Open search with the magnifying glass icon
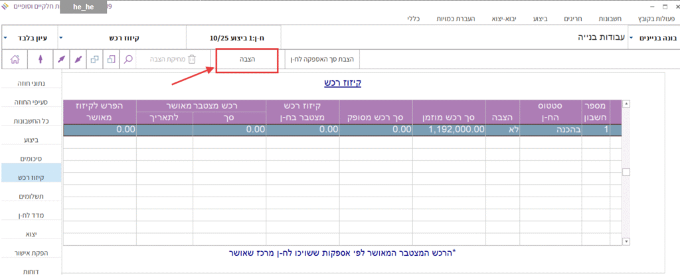The width and height of the screenshot is (680, 275). [x=129, y=59]
